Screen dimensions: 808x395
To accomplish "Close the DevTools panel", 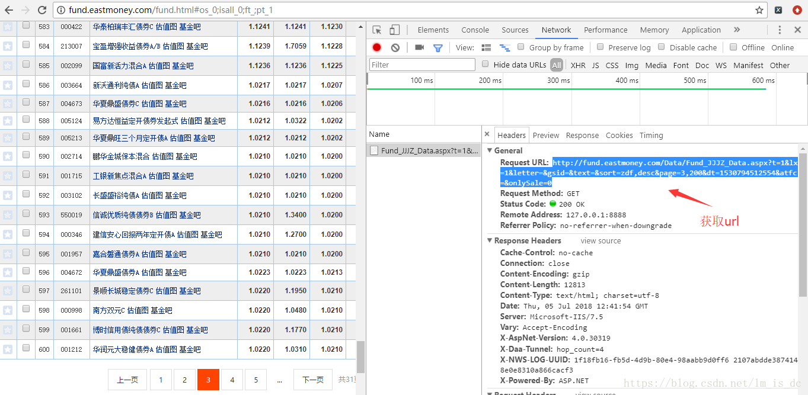I will tap(797, 30).
